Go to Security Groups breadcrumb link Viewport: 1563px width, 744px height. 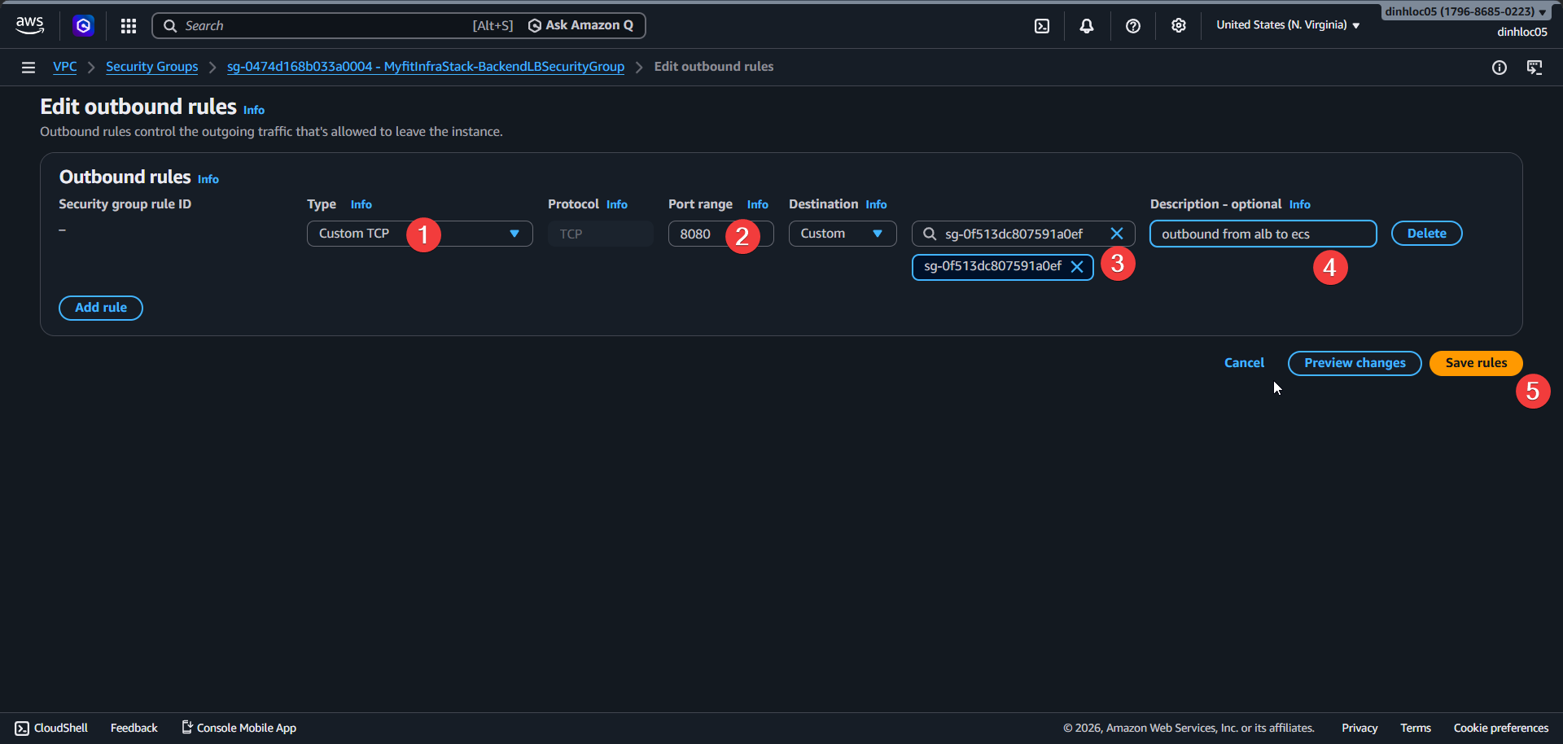pyautogui.click(x=151, y=67)
